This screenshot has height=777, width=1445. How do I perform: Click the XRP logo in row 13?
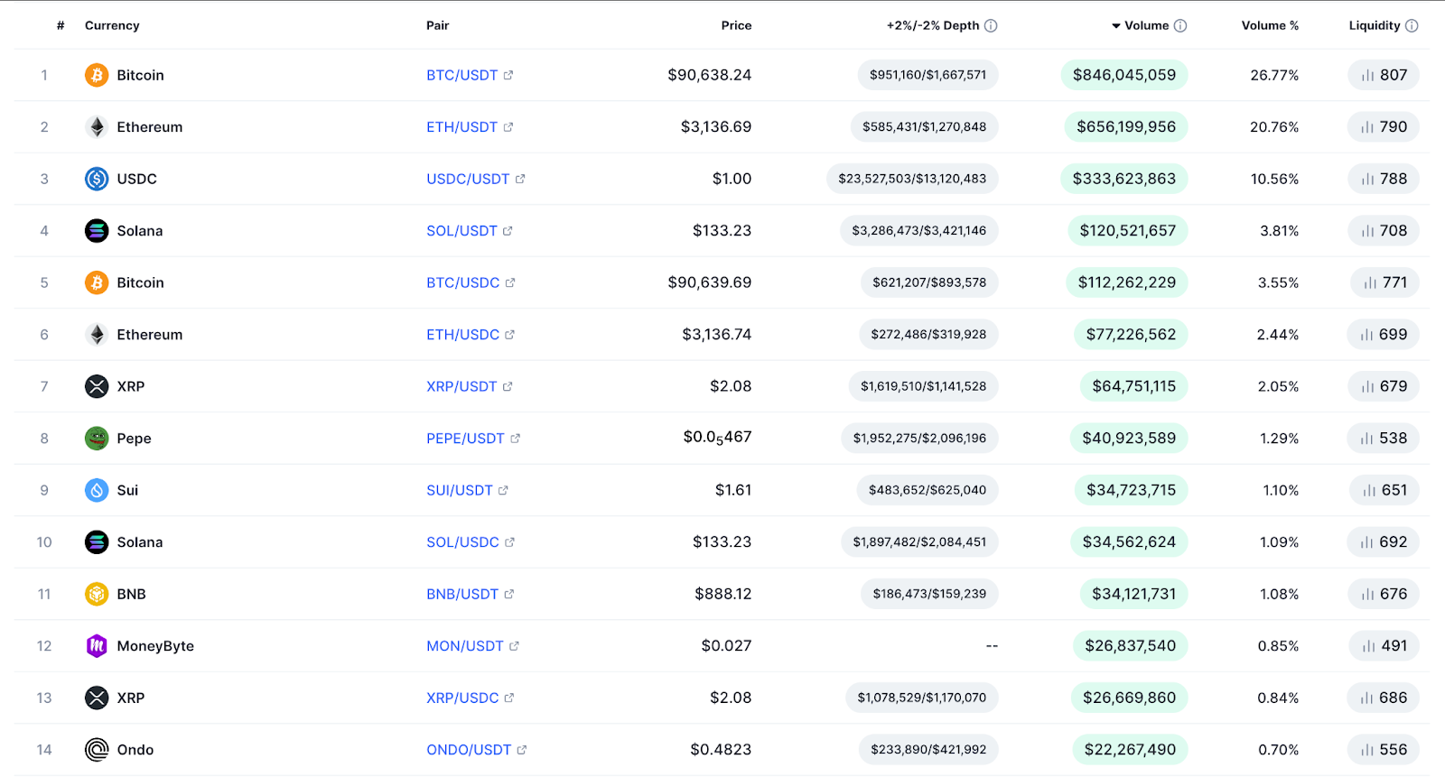97,698
